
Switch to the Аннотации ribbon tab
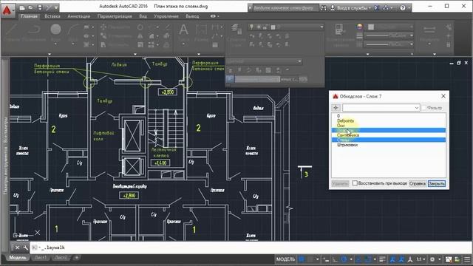click(x=79, y=16)
